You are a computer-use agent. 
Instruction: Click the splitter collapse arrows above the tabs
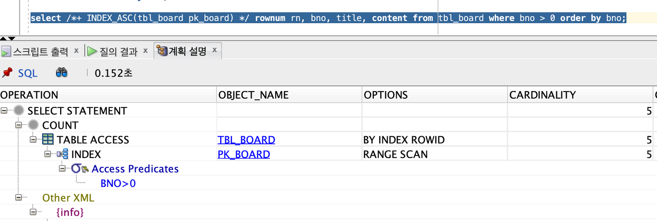click(x=8, y=38)
